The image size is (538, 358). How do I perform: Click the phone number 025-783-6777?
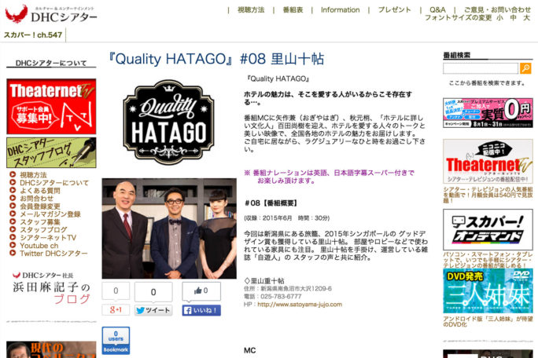point(281,296)
